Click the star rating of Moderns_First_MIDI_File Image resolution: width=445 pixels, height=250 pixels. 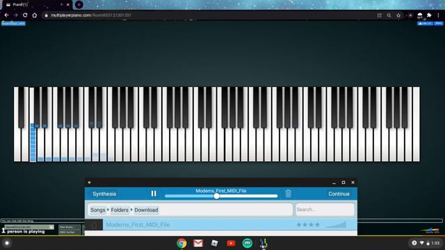(x=308, y=225)
